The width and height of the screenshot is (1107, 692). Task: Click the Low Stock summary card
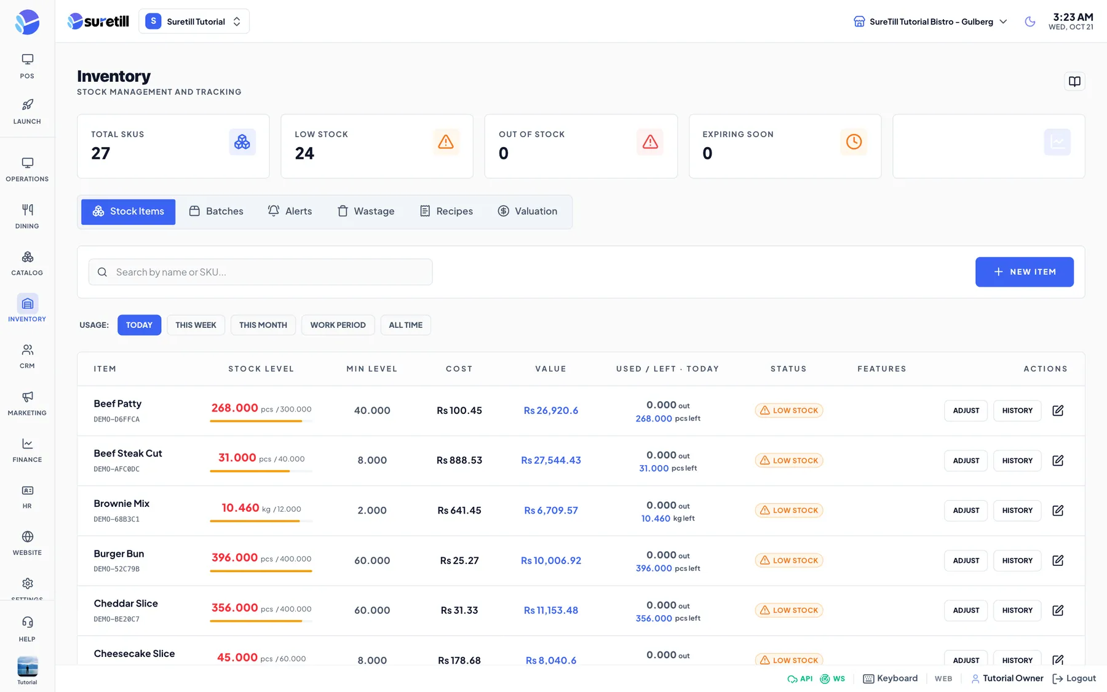377,146
